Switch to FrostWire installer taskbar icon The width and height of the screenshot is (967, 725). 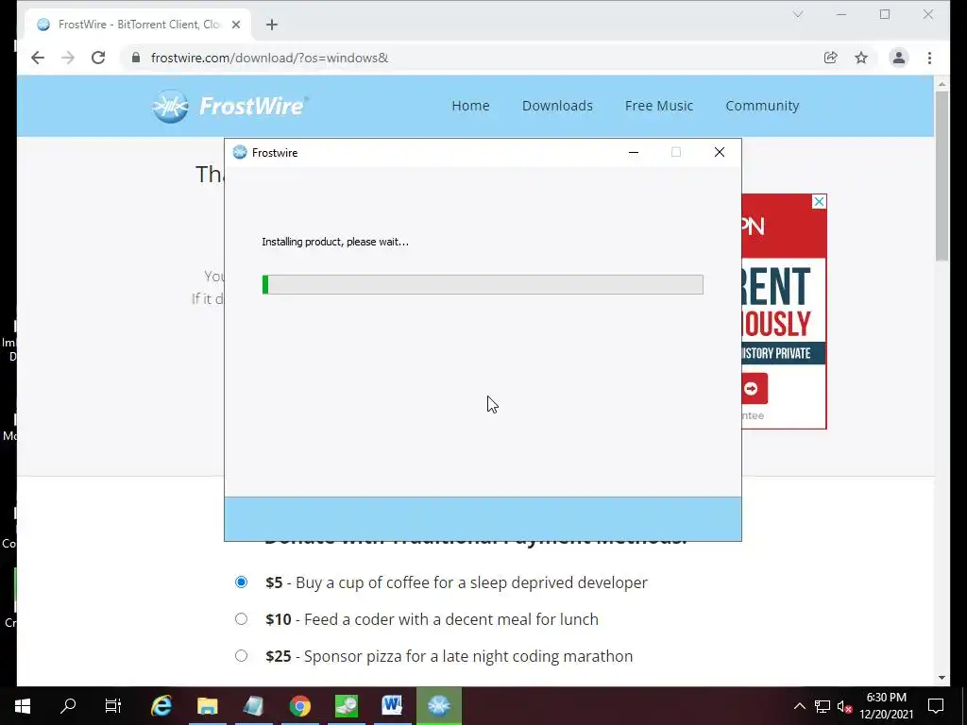pos(438,706)
